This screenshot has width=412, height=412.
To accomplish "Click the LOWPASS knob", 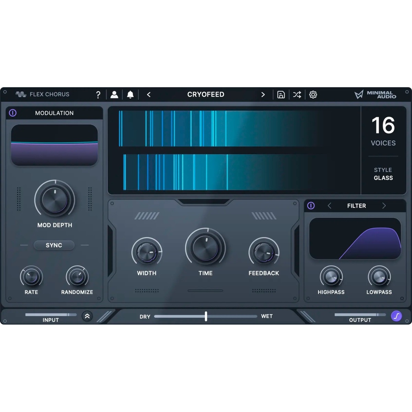I will tap(379, 277).
